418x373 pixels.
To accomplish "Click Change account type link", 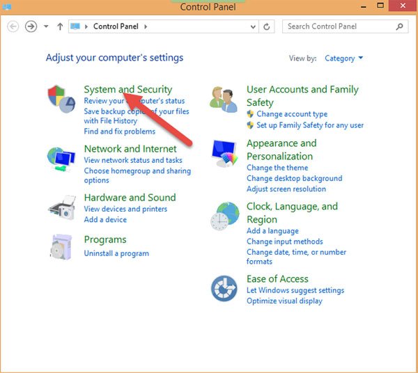I will 292,114.
